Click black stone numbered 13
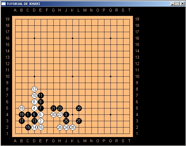 tap(34, 121)
